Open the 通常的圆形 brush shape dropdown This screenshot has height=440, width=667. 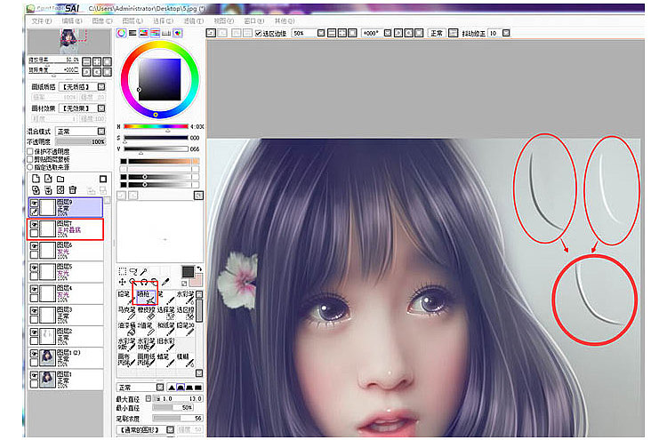click(x=170, y=429)
